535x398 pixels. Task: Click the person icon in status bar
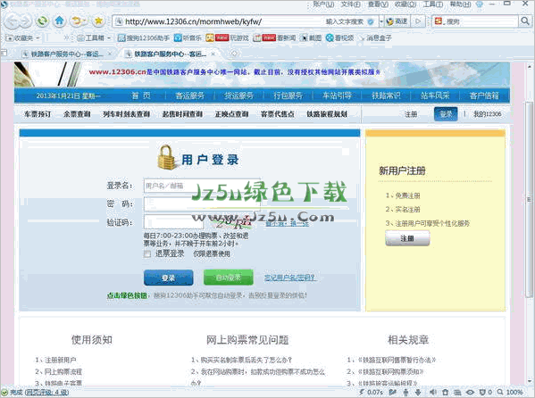[x=405, y=393]
